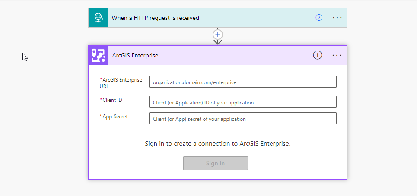Show info for the ArcGIS Enterprise action
This screenshot has height=196, width=417.
click(318, 55)
